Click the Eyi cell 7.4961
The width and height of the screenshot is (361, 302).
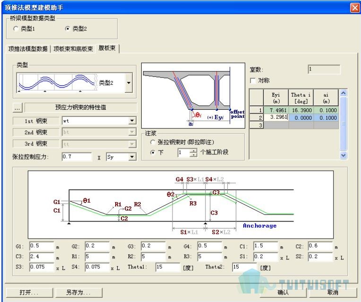click(x=276, y=110)
